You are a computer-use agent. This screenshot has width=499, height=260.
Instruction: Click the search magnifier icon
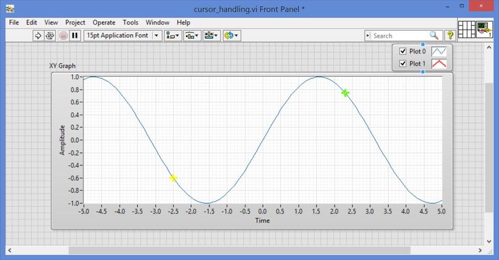433,35
